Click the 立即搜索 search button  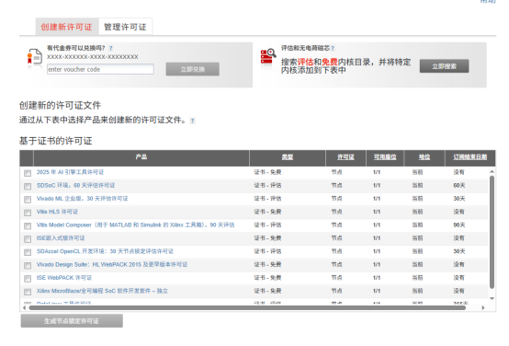pos(444,66)
